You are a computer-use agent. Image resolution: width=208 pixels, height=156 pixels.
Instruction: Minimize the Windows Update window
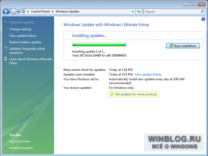pyautogui.click(x=186, y=5)
